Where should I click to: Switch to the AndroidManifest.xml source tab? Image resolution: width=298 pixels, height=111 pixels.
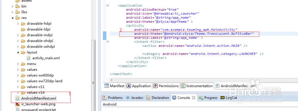click(236, 86)
